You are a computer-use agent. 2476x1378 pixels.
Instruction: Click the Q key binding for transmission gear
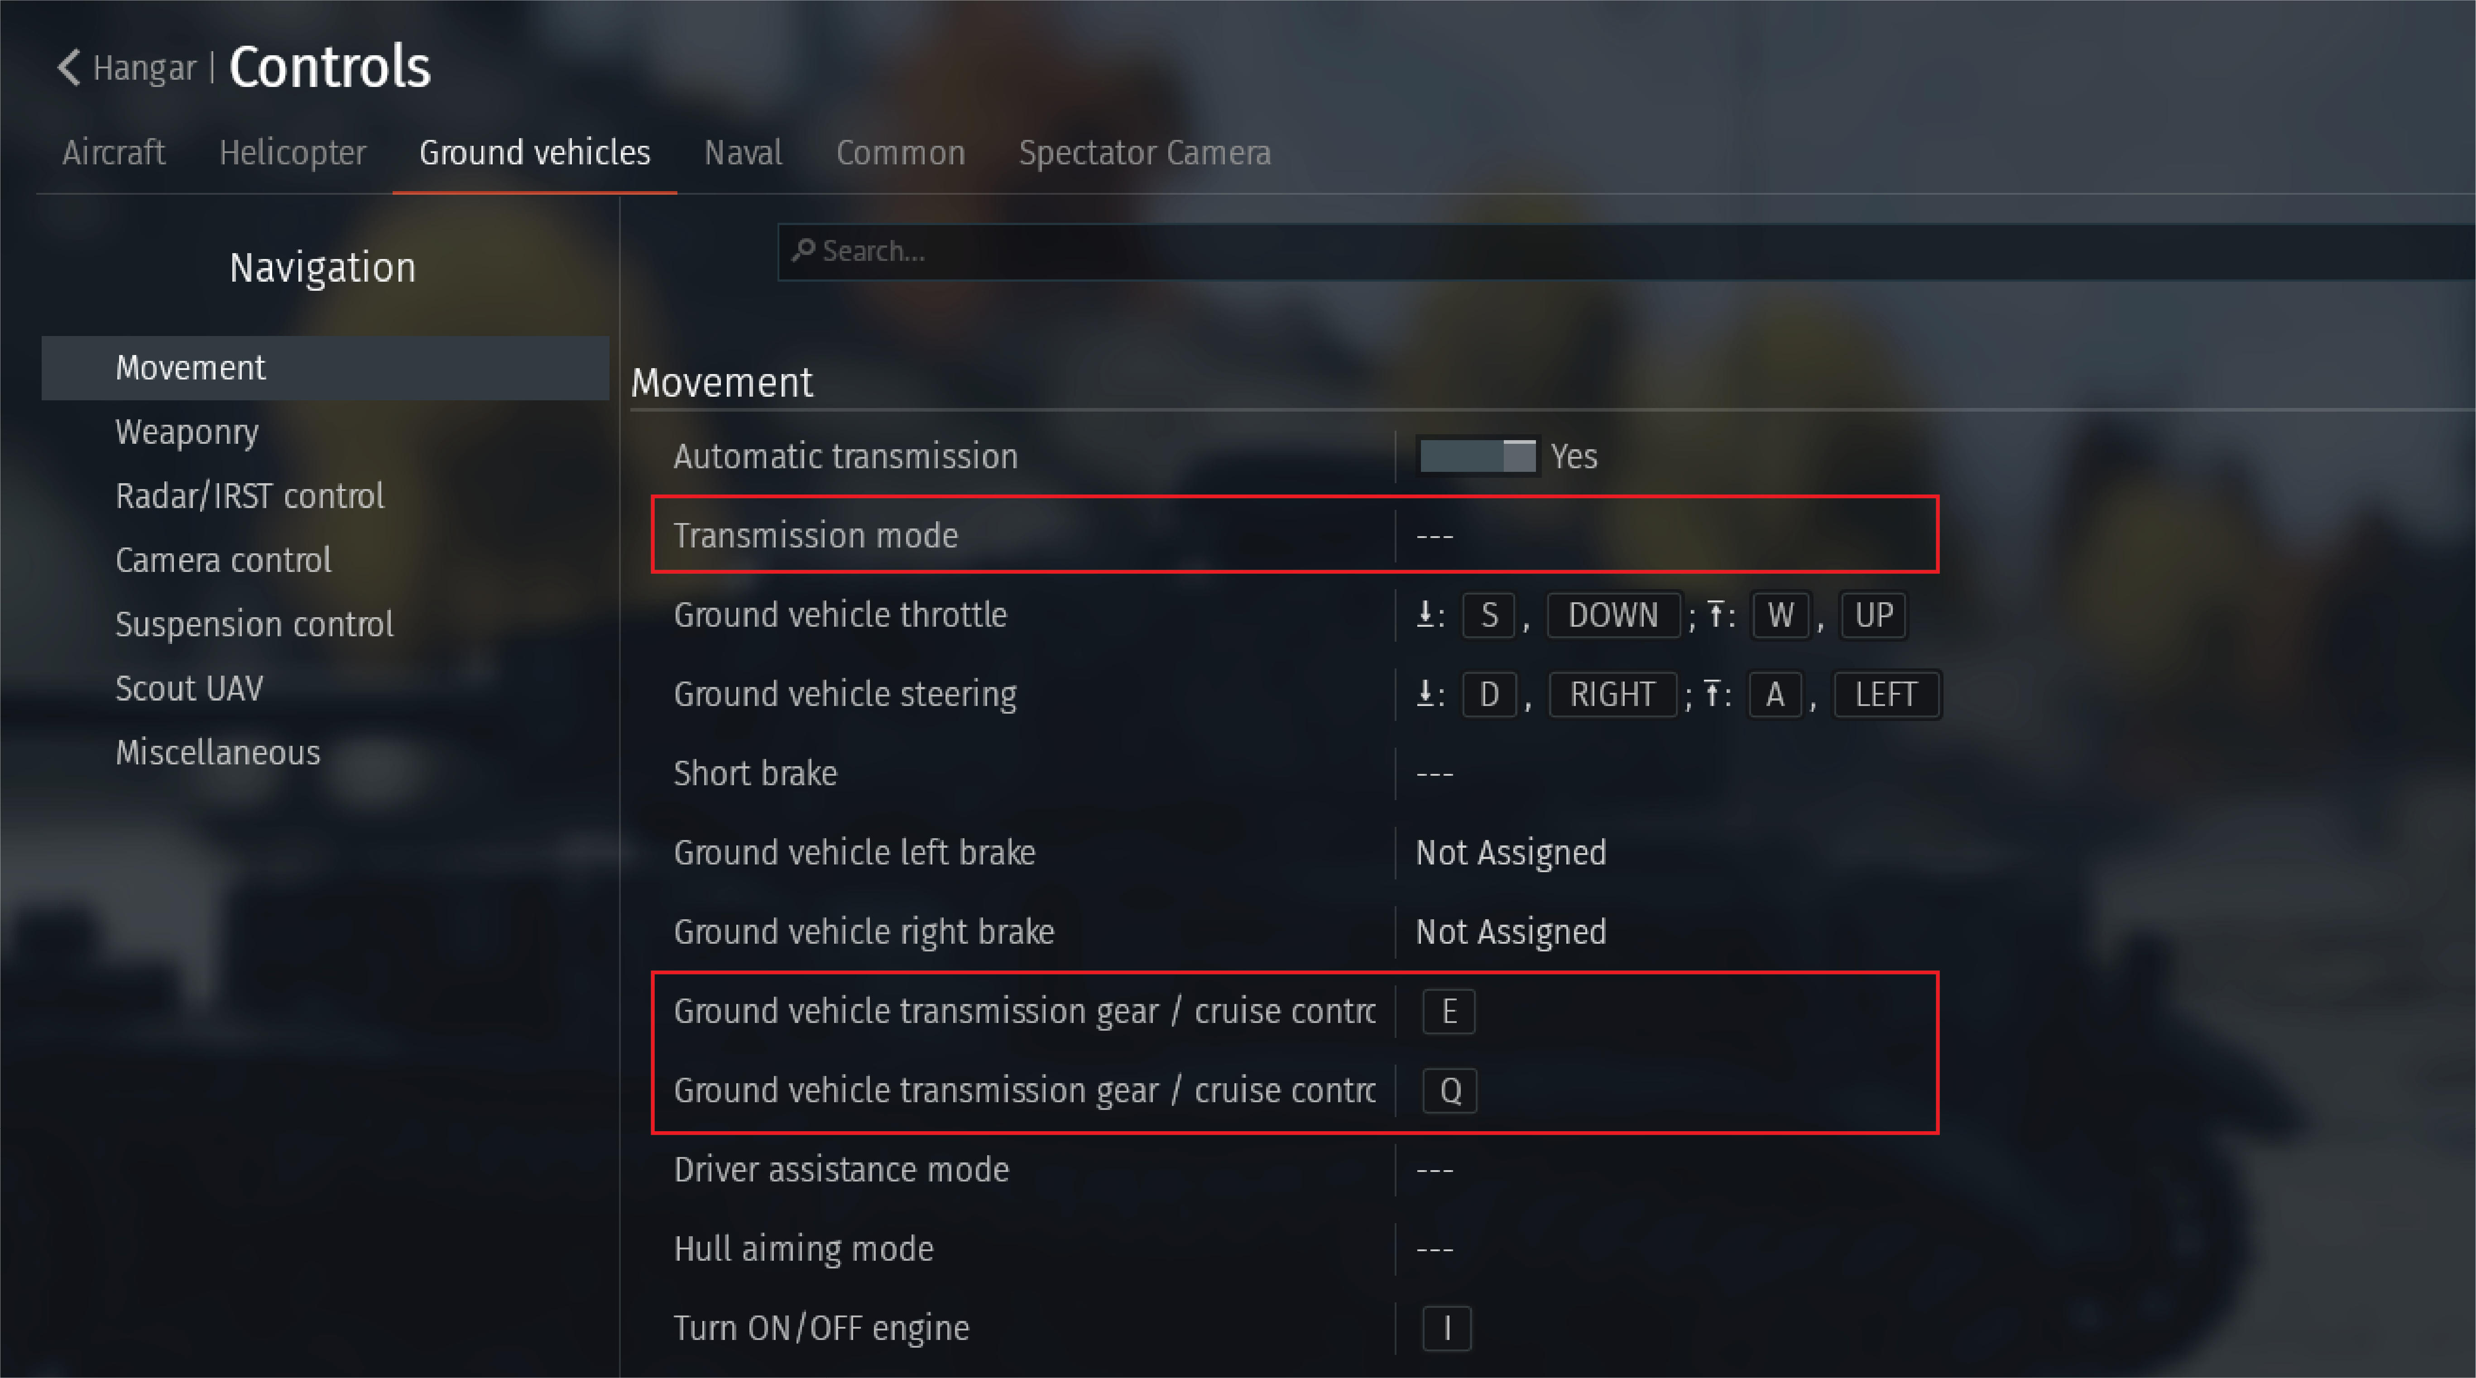[x=1449, y=1091]
